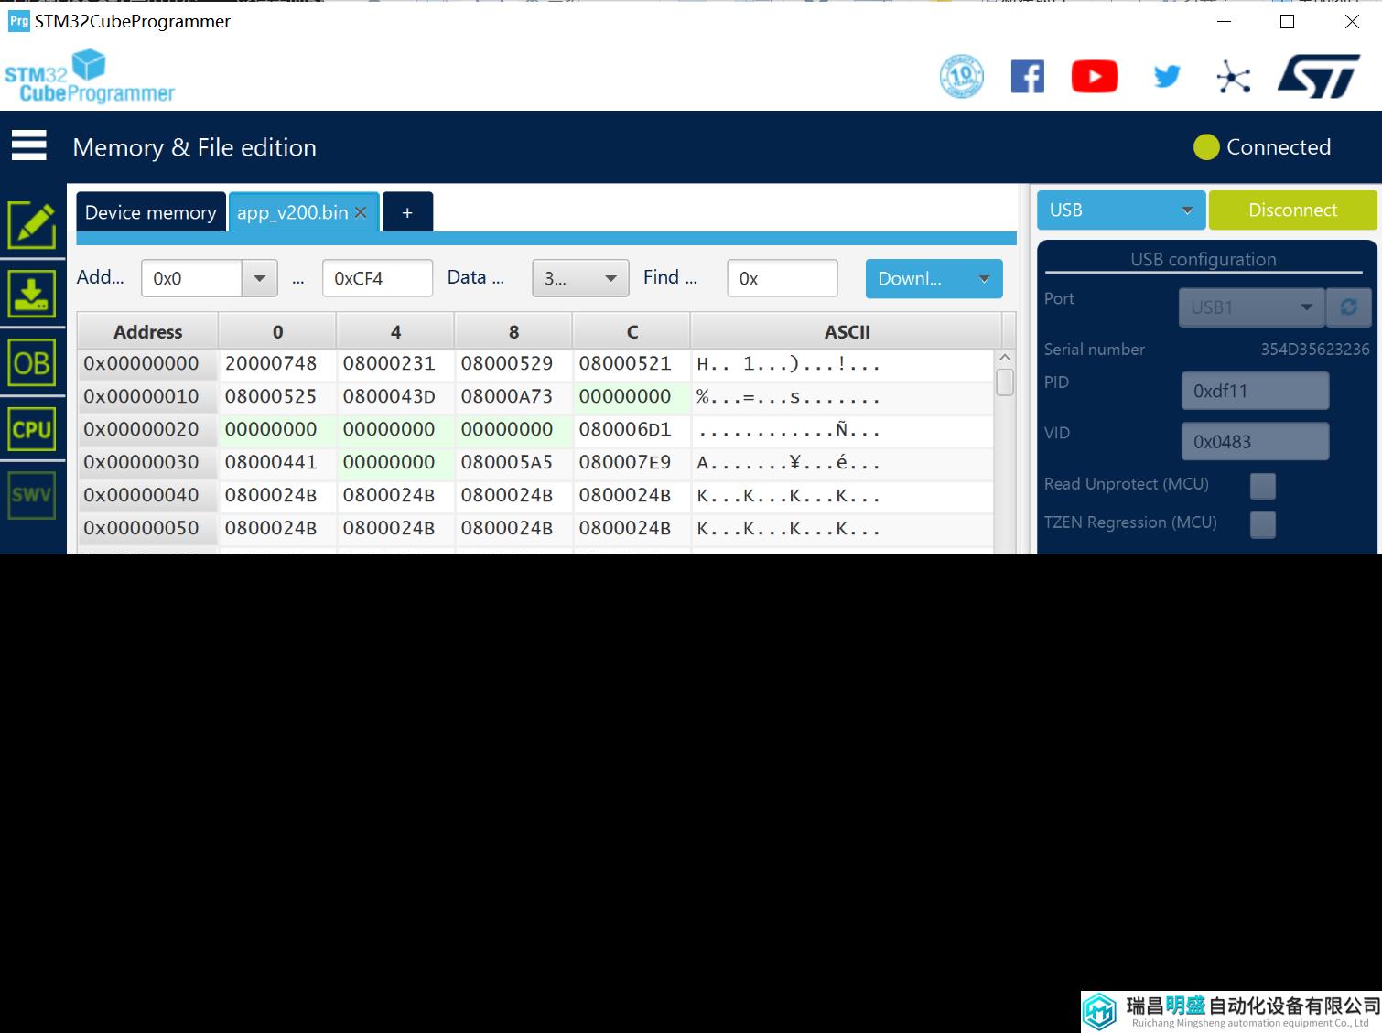Open the SWV viewer icon

32,495
